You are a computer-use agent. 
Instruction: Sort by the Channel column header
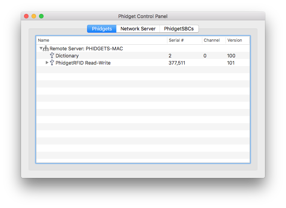(214, 40)
